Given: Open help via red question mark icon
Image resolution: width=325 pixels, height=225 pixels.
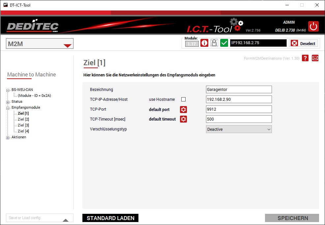Looking at the screenshot, I should [305, 58].
